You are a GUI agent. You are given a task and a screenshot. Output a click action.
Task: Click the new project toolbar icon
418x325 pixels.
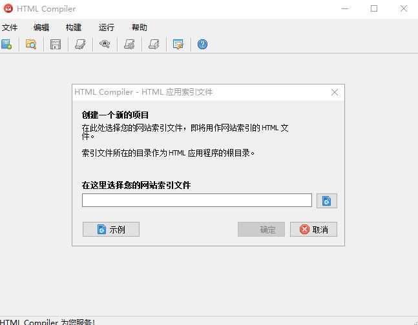6,44
